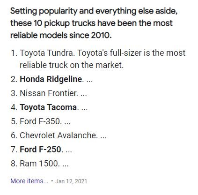Click the Nissan Frontier list item
The height and width of the screenshot is (195, 198).
(49, 93)
